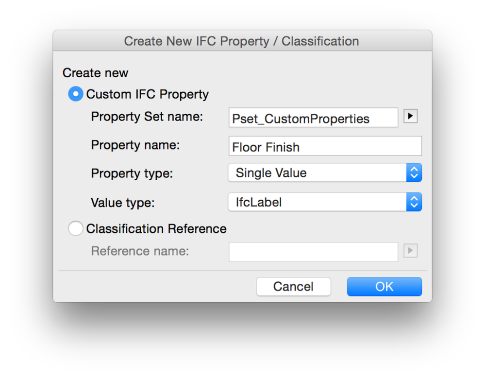This screenshot has width=485, height=378.
Task: Click into the Pset_CustomProperties text field
Action: coord(313,118)
